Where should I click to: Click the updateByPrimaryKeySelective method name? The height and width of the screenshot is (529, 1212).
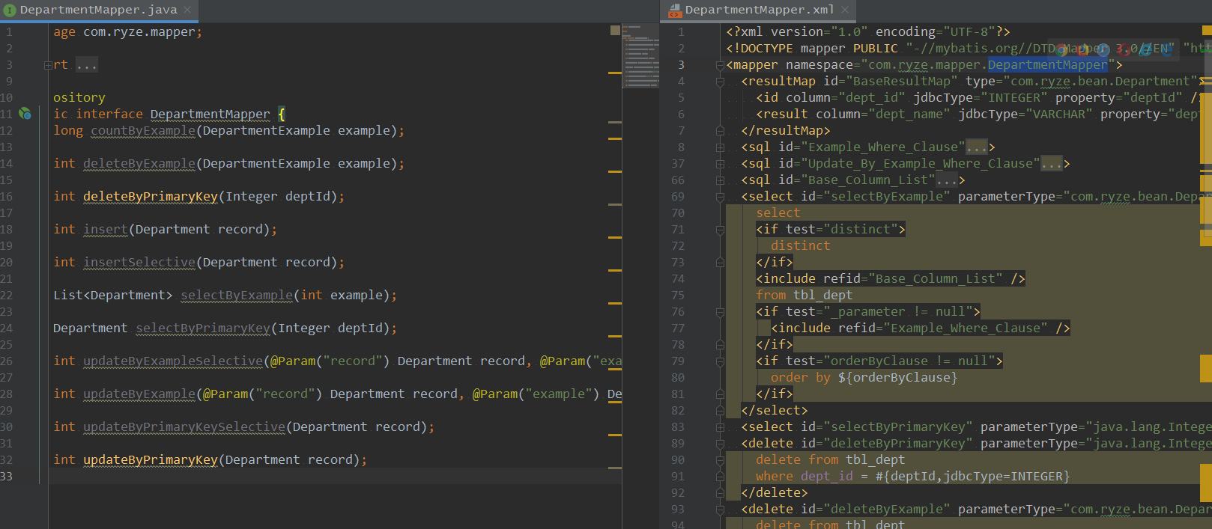[184, 427]
